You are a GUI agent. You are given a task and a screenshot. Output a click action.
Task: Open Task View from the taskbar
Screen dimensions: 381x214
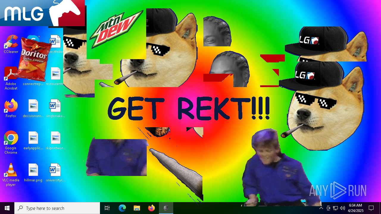107,208
